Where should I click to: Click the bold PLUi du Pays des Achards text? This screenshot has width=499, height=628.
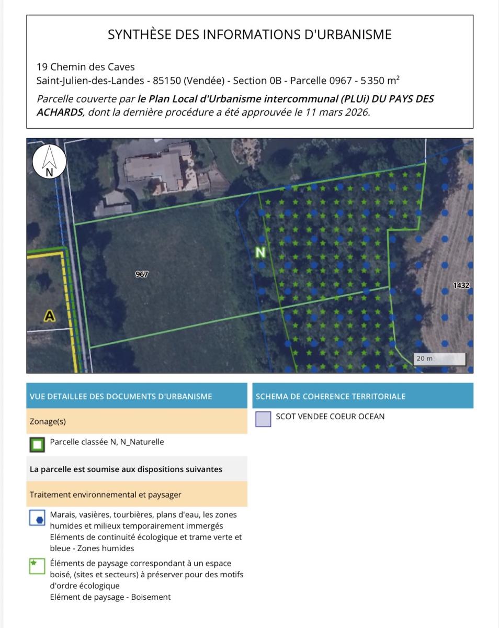point(285,99)
